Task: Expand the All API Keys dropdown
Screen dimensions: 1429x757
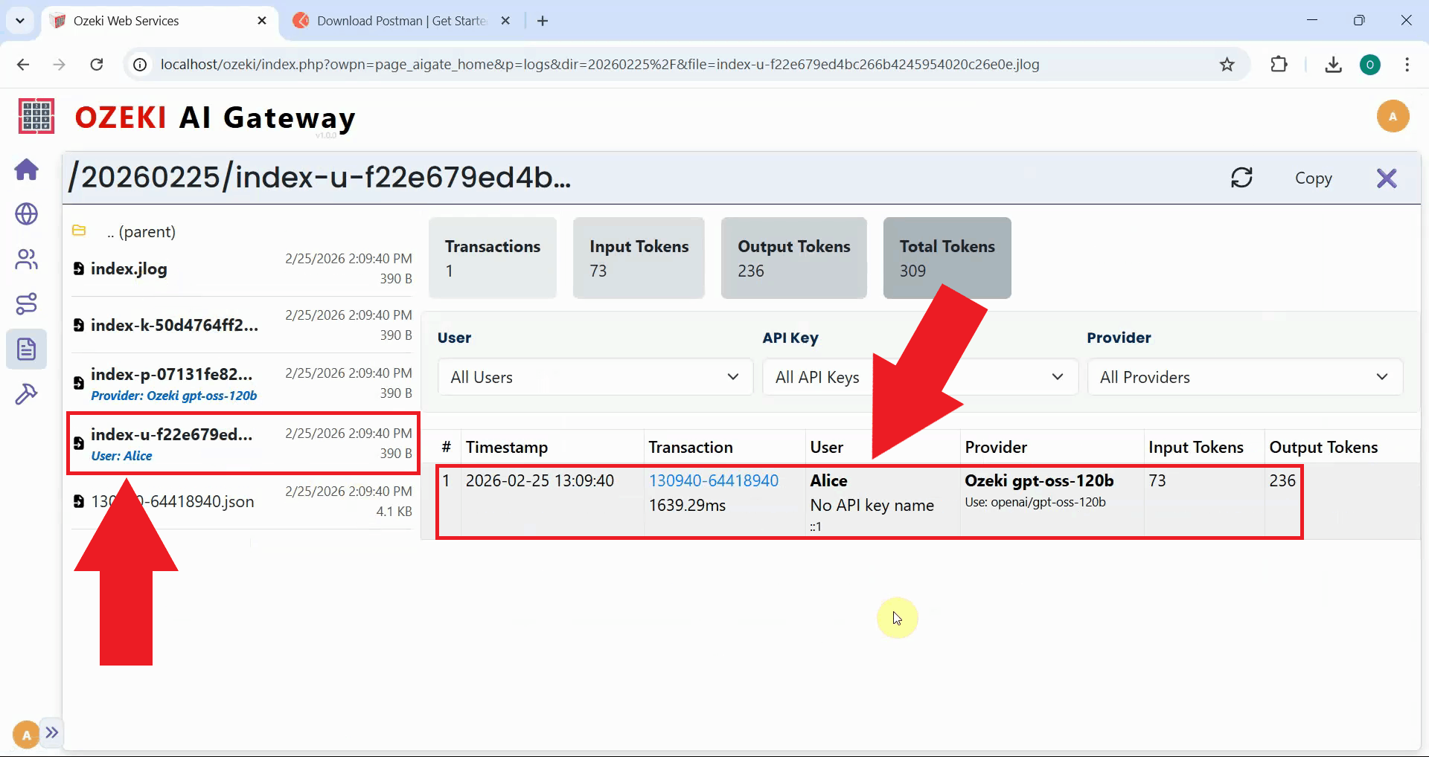Action: point(918,377)
